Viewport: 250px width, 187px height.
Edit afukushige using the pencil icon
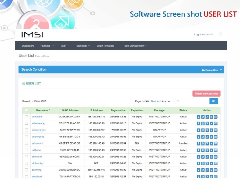[207, 163]
